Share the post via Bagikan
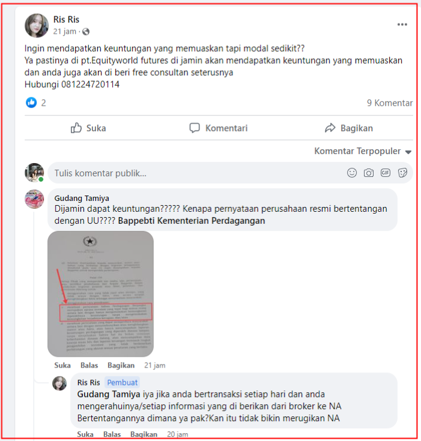421x441 pixels. pyautogui.click(x=348, y=128)
